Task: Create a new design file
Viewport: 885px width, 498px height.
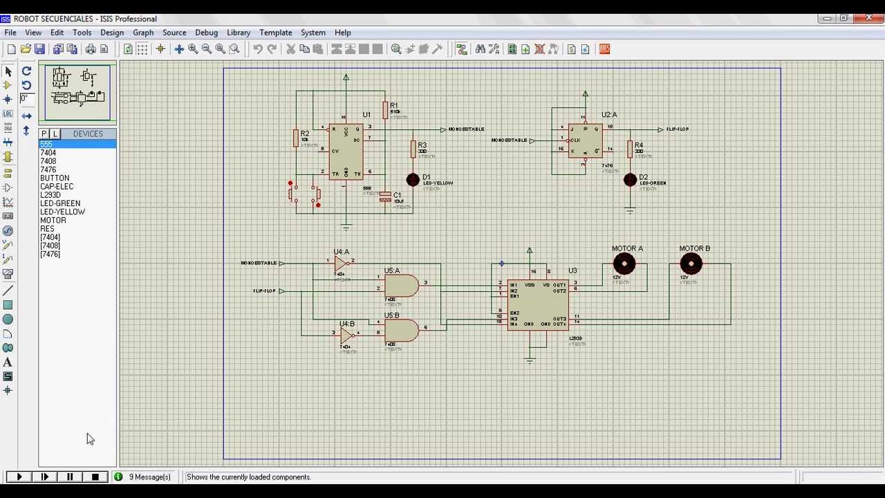Action: click(x=11, y=49)
